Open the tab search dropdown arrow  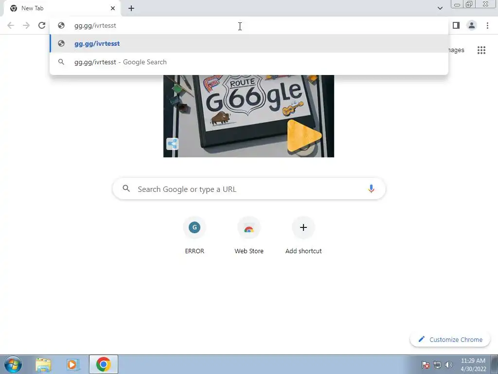[440, 8]
